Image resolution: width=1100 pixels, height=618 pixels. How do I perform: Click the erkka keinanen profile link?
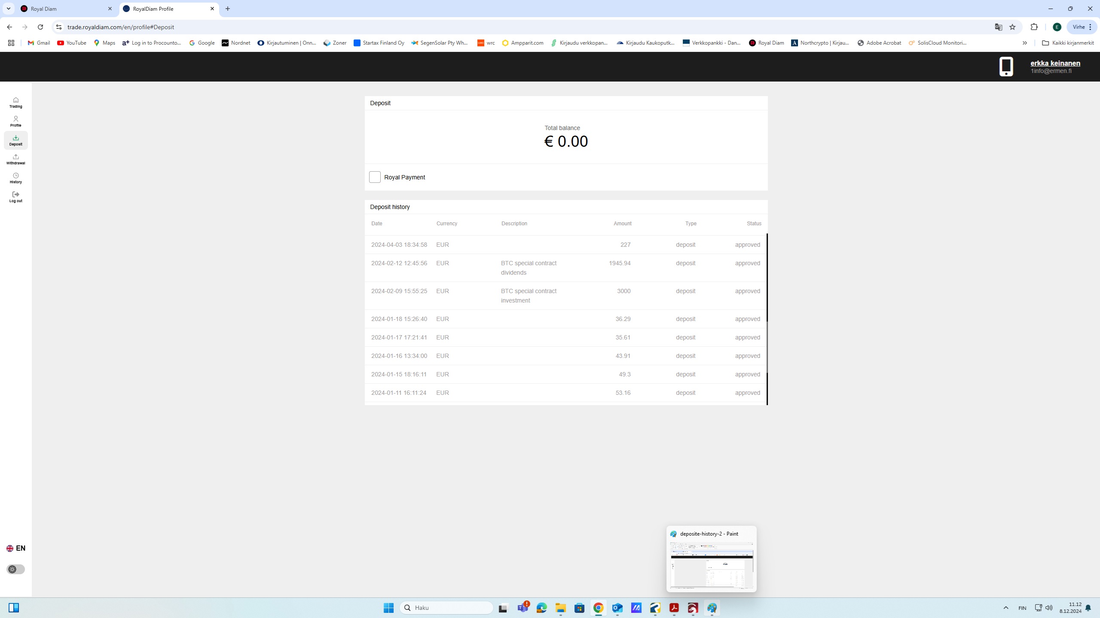pyautogui.click(x=1055, y=63)
